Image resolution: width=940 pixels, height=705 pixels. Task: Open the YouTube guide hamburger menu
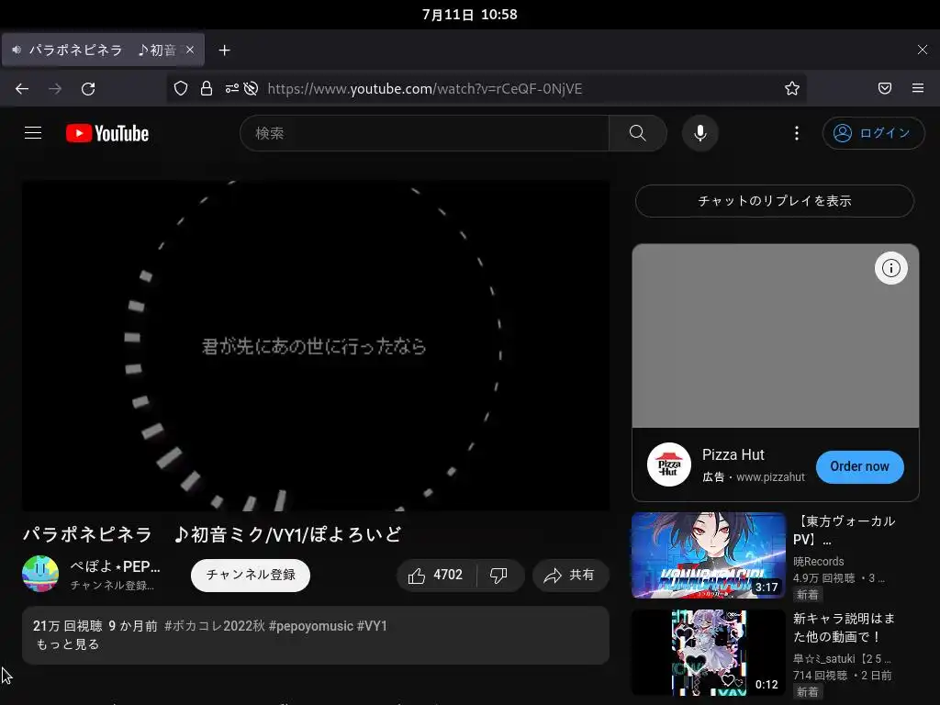[x=33, y=133]
